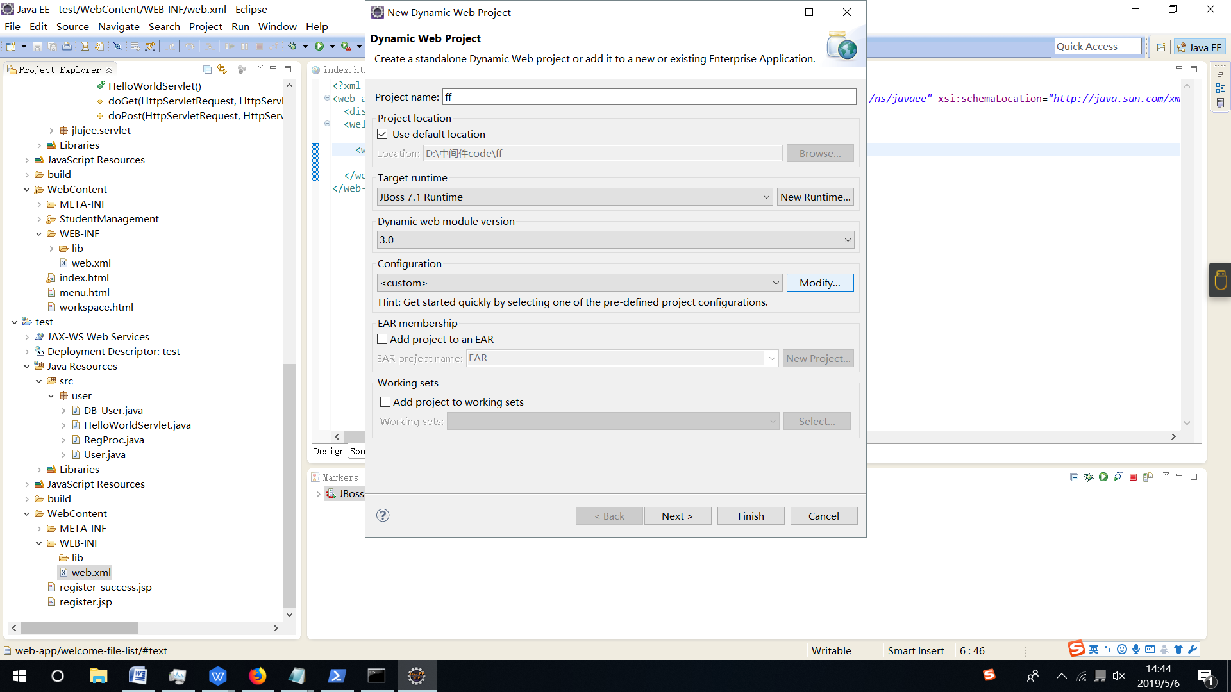Screen dimensions: 1231x692
Task: Click the dialog Help question mark icon
Action: 383,515
